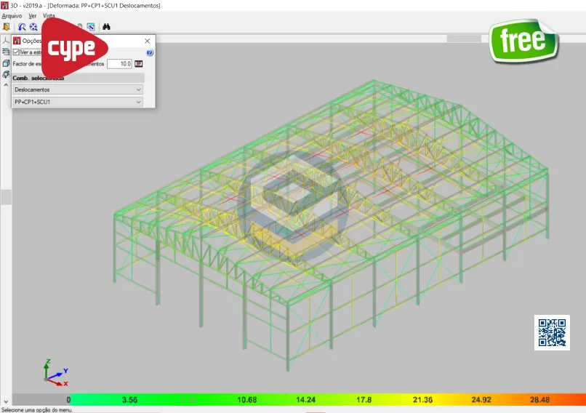Click the XYZ axis triad in viewport
The width and height of the screenshot is (586, 413).
pyautogui.click(x=56, y=372)
